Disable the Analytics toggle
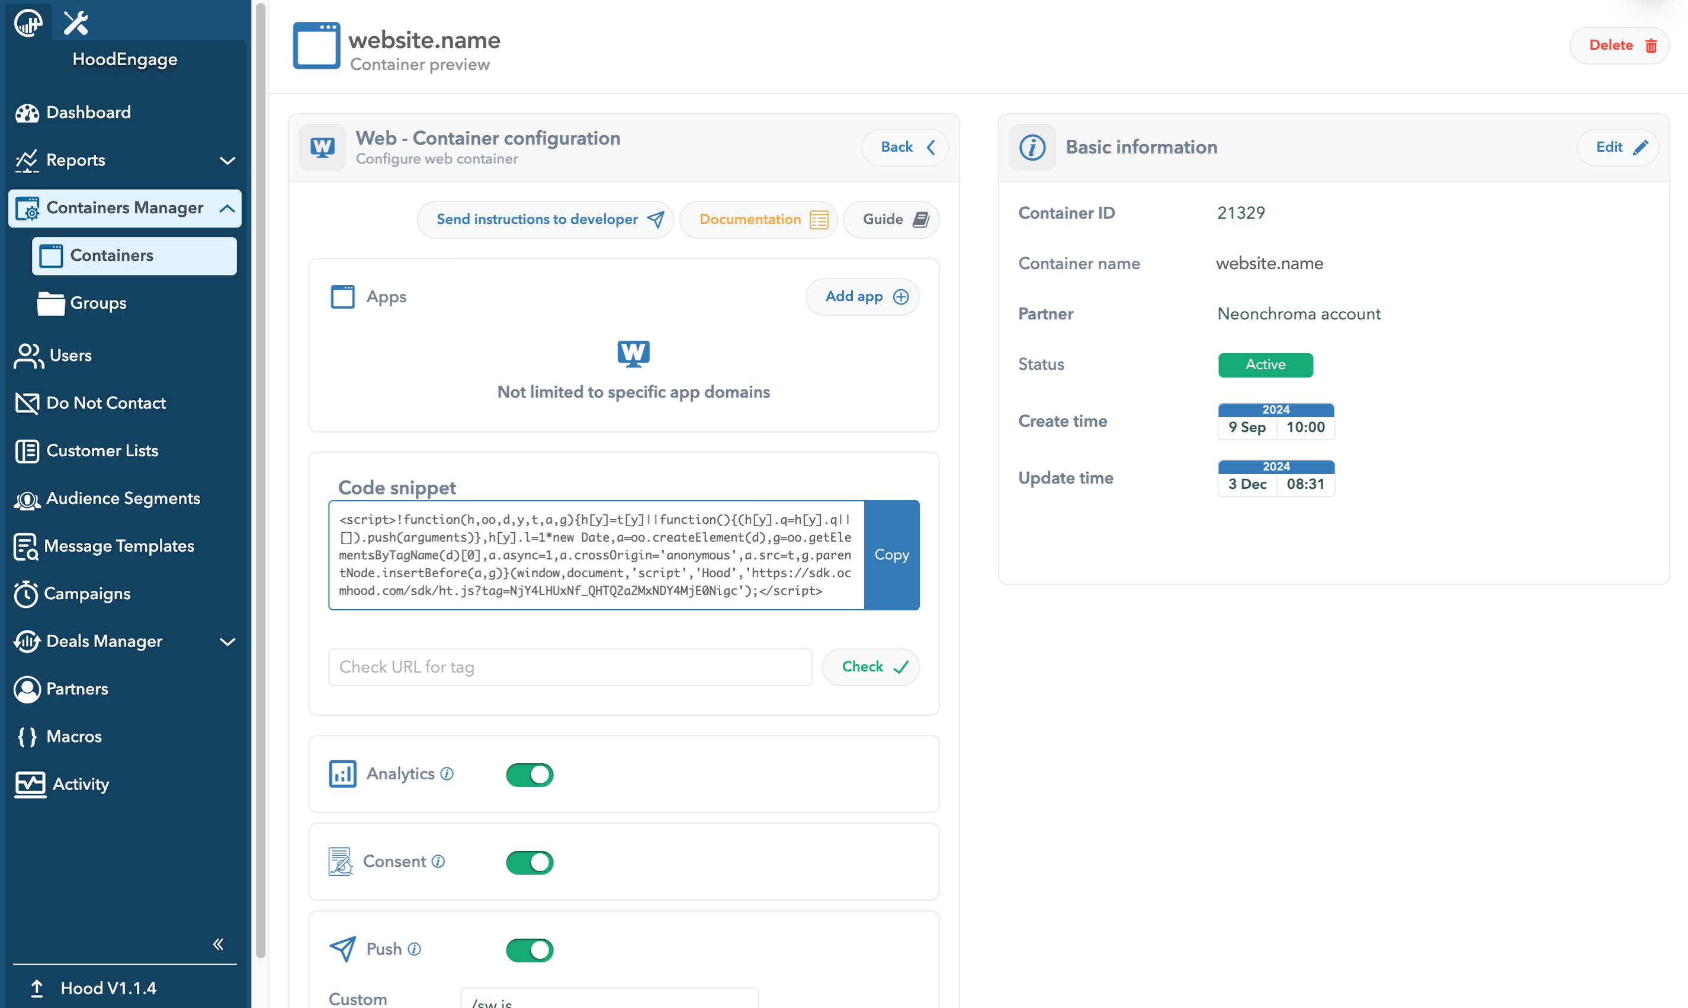The width and height of the screenshot is (1688, 1008). (529, 775)
